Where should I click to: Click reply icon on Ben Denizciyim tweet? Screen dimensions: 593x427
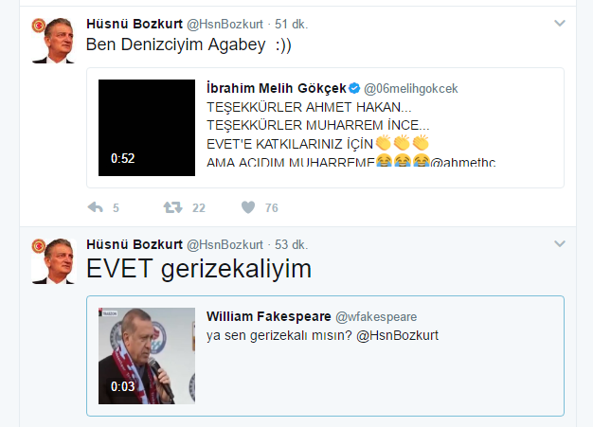pos(95,207)
